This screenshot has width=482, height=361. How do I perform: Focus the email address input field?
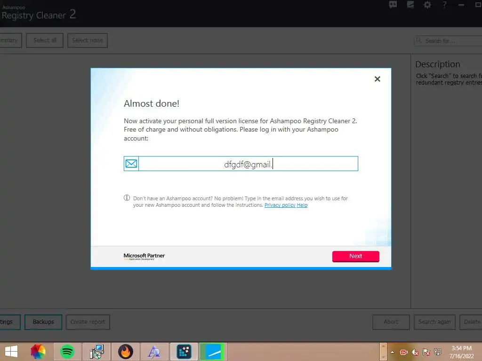coord(248,164)
